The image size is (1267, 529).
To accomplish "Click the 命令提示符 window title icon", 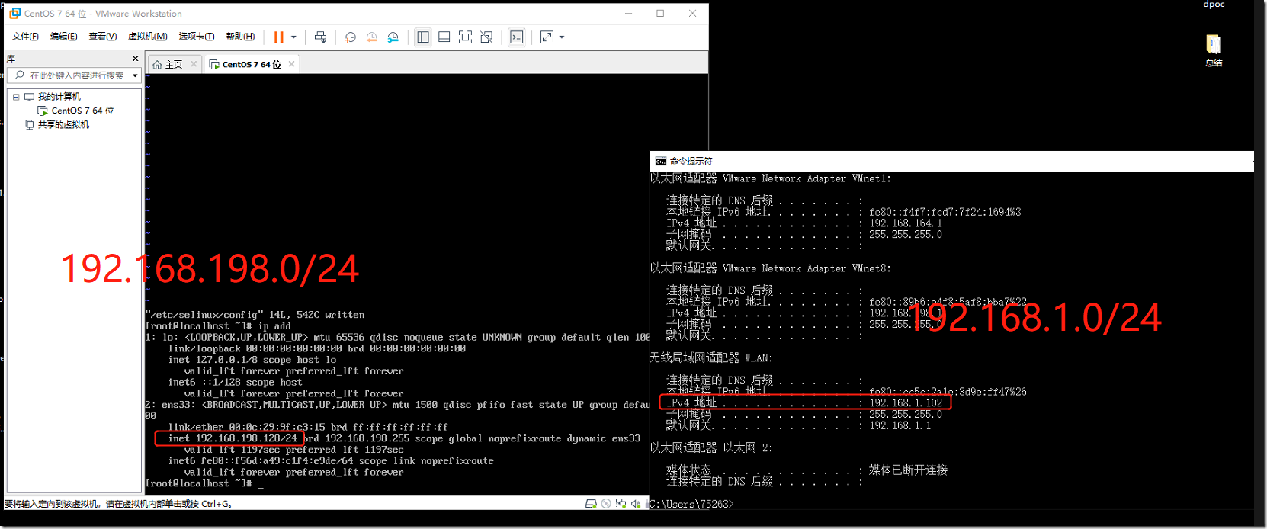I will click(x=661, y=162).
